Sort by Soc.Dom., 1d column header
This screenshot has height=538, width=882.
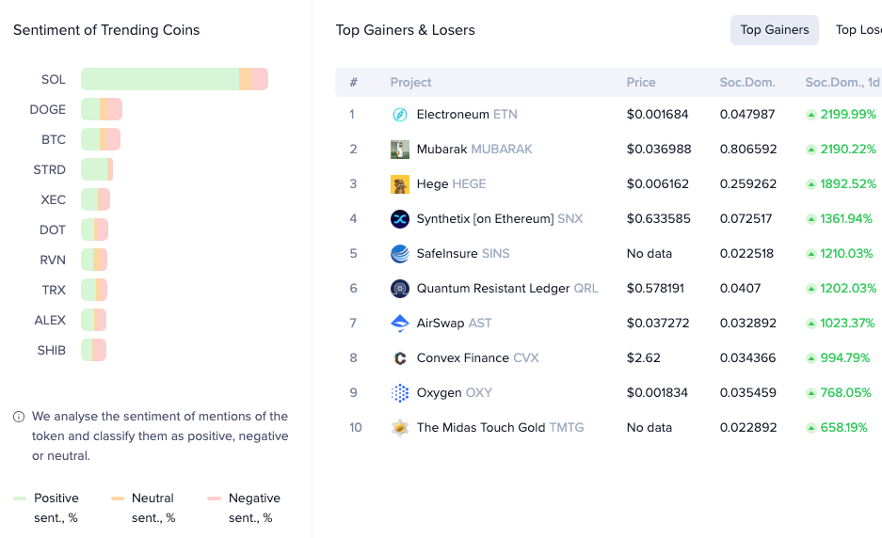(x=842, y=82)
